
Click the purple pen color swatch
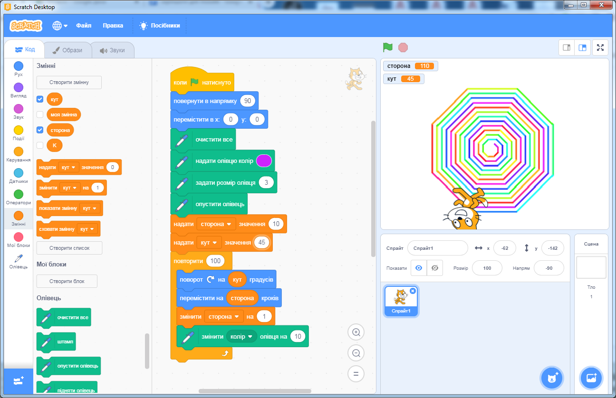click(264, 161)
